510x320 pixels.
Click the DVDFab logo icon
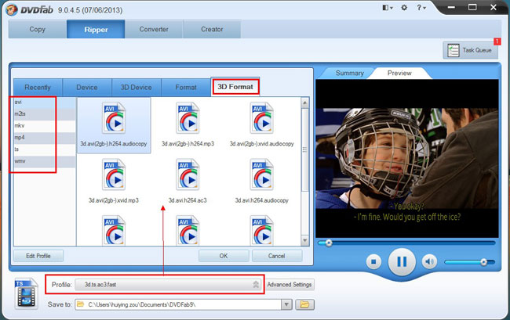(12, 9)
